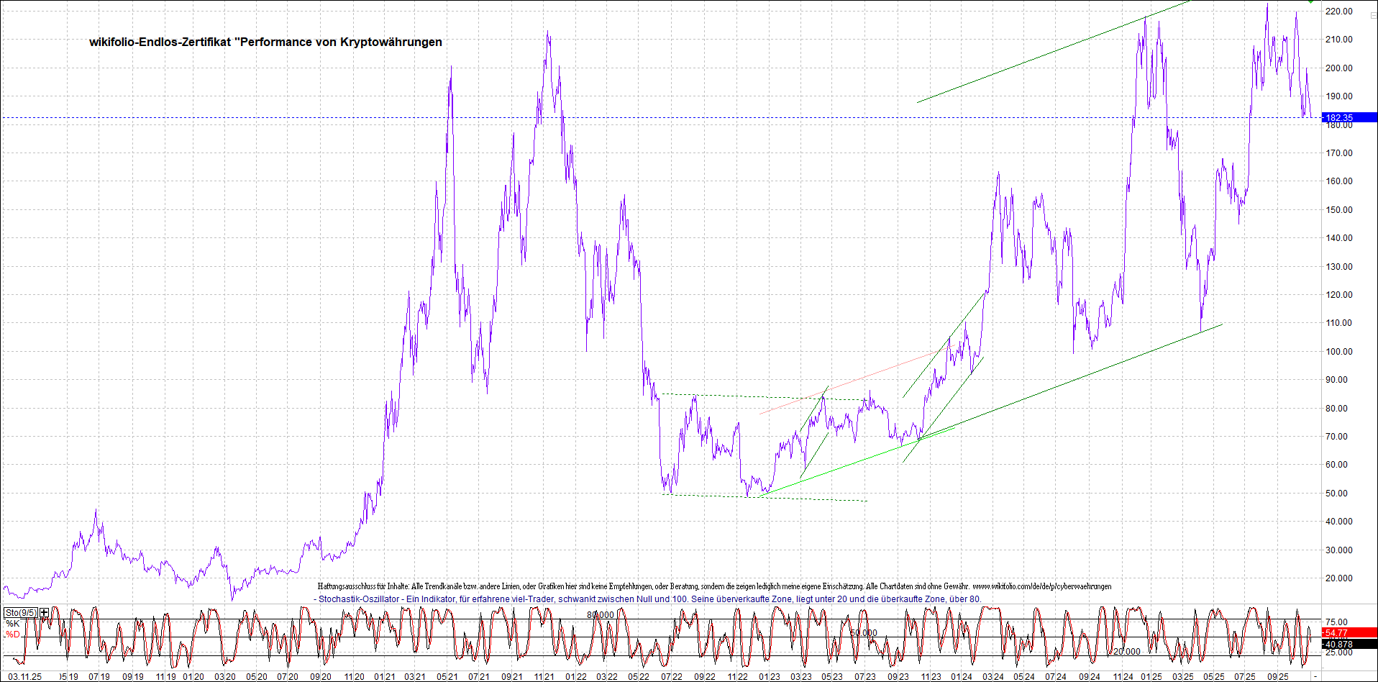This screenshot has height=682, width=1378.
Task: Click the Sto(9/5) indicator label
Action: (20, 613)
